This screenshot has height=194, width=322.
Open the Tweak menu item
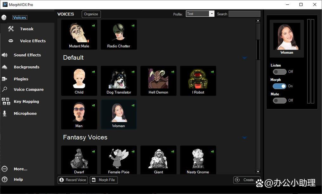click(x=27, y=29)
